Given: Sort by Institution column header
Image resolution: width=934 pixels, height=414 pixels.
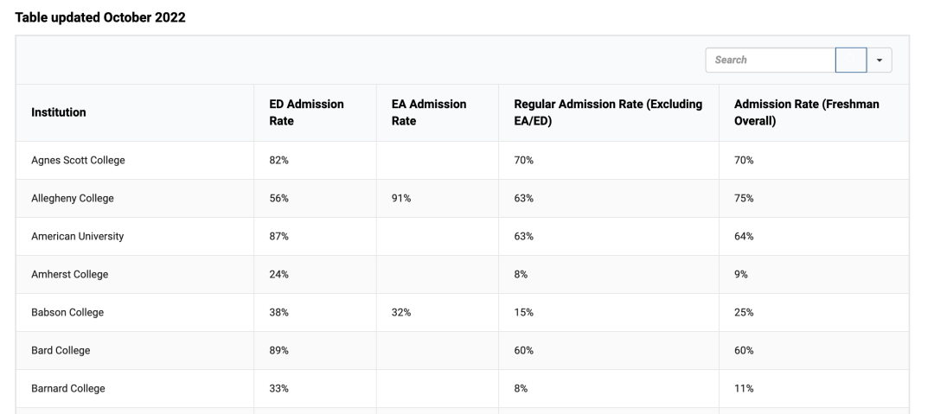Looking at the screenshot, I should click(59, 112).
